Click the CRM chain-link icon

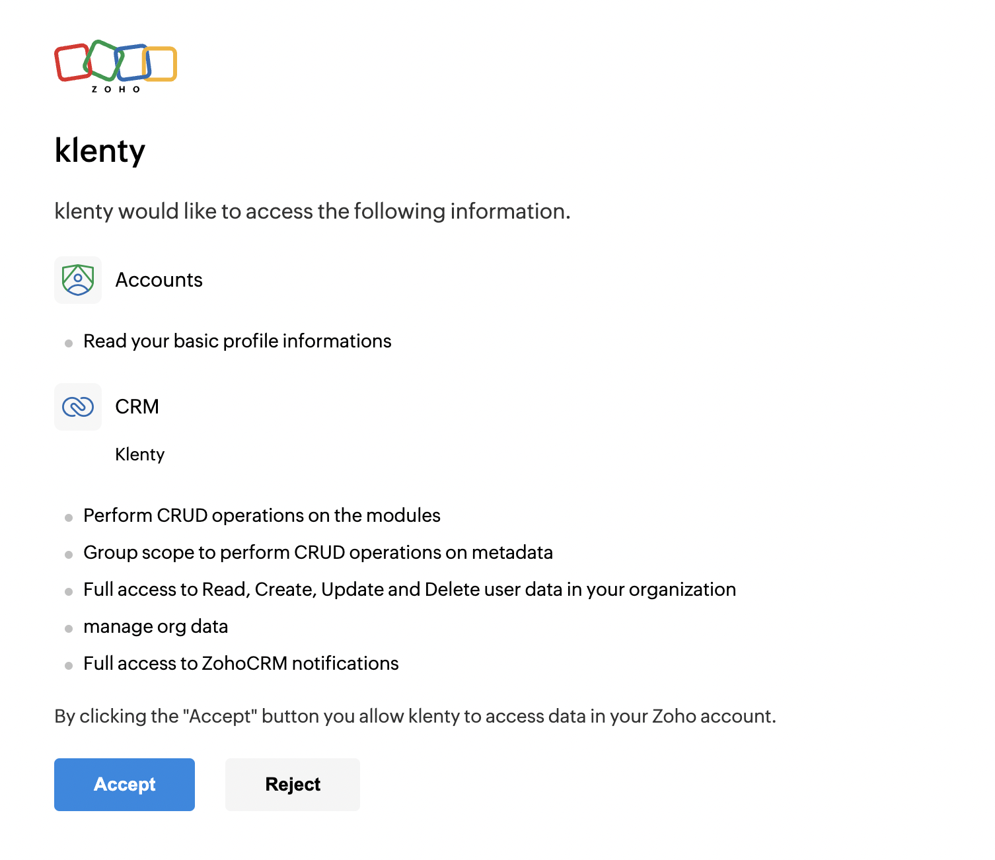pos(78,407)
